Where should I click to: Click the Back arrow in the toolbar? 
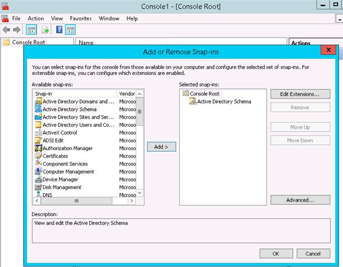6,30
